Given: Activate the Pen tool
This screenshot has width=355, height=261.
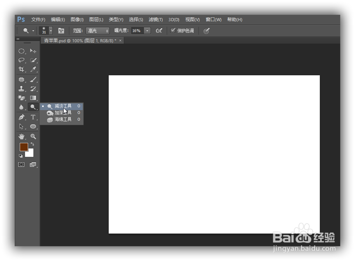Looking at the screenshot, I should 21,117.
